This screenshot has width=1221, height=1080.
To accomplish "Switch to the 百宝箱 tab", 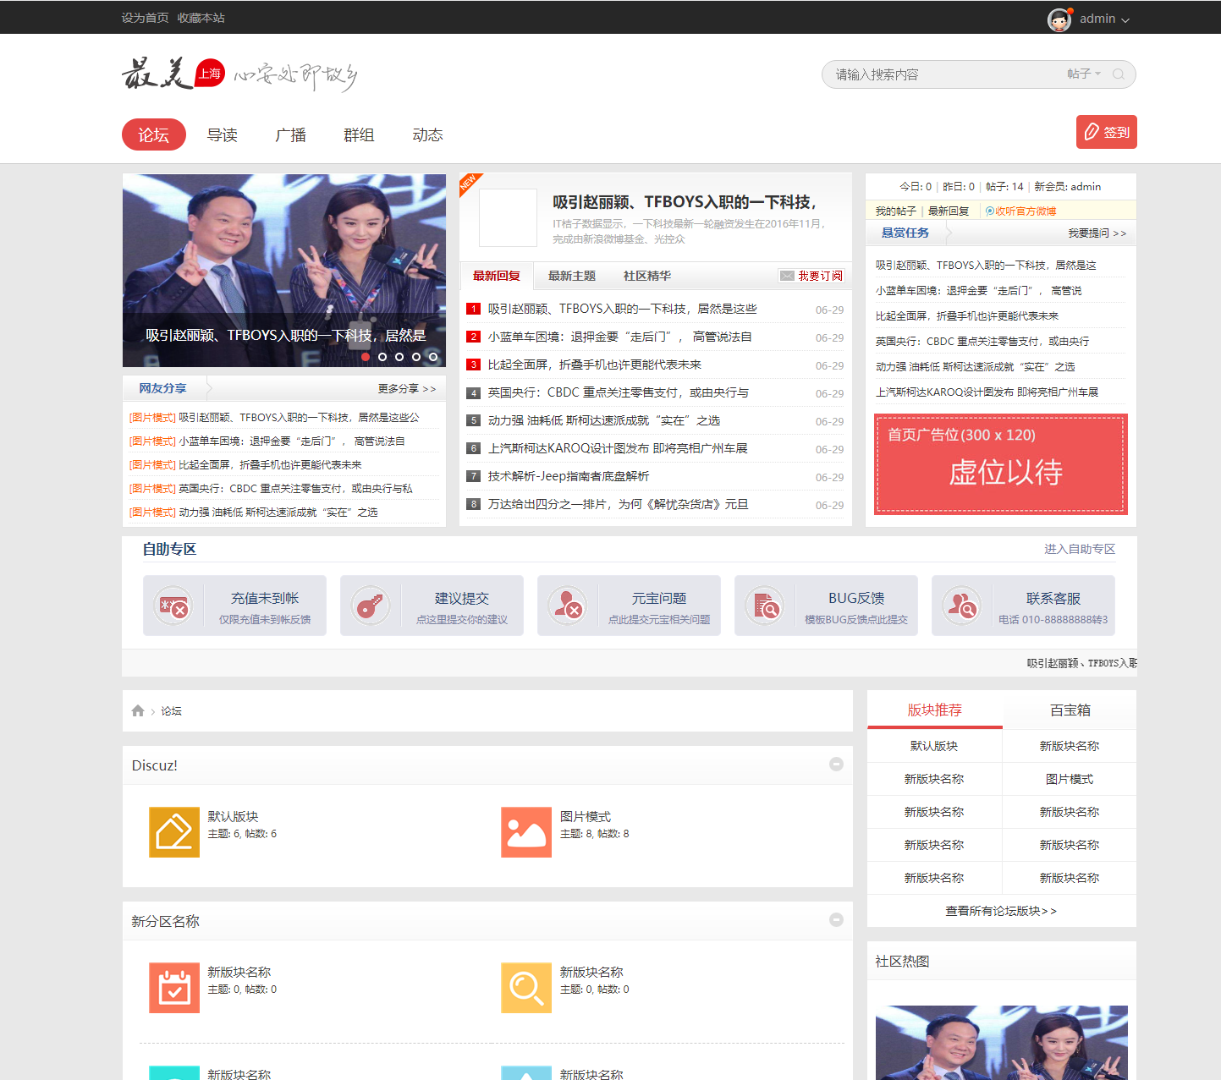I will [1070, 710].
